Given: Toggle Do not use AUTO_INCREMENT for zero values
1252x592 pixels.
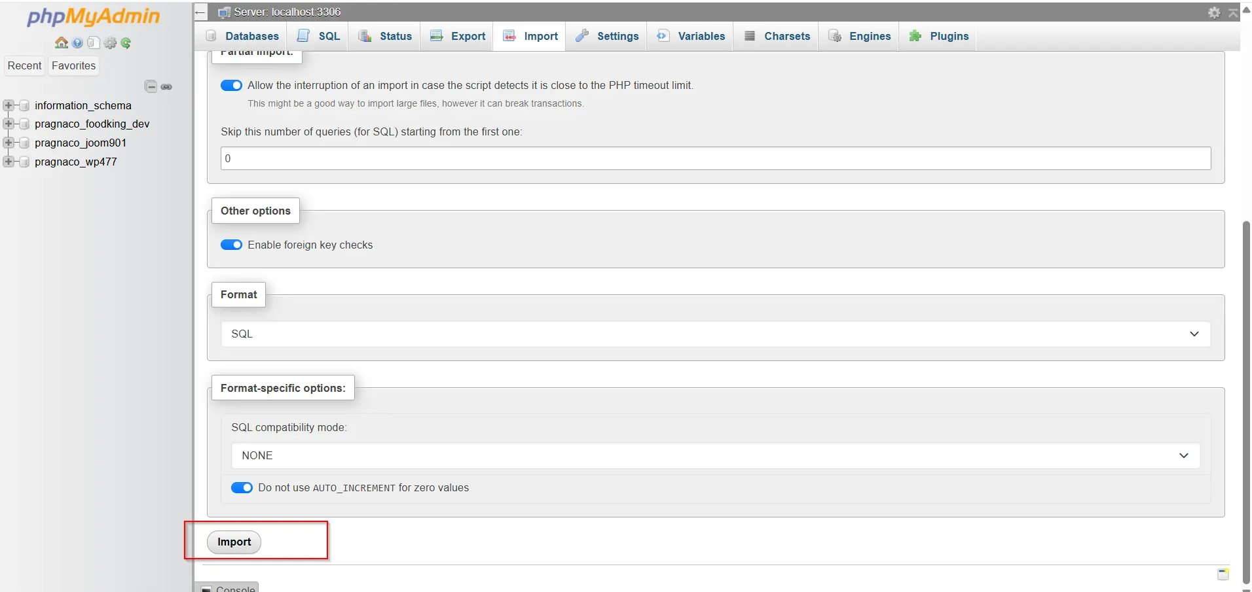Looking at the screenshot, I should (x=242, y=488).
